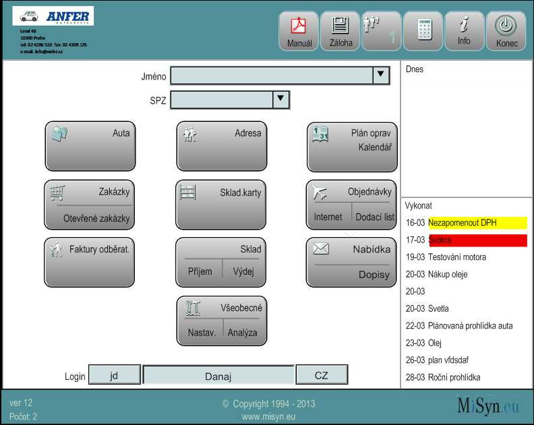This screenshot has width=534, height=425.
Task: Open Plán oprav
Action: (x=371, y=133)
